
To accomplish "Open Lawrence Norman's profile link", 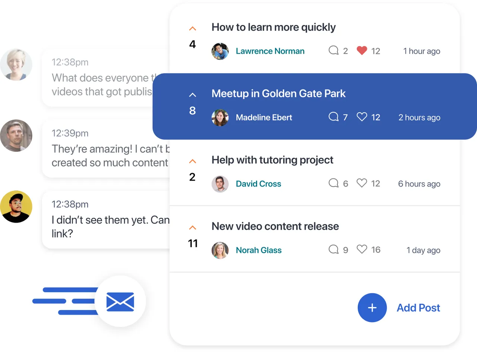I will [x=270, y=51].
